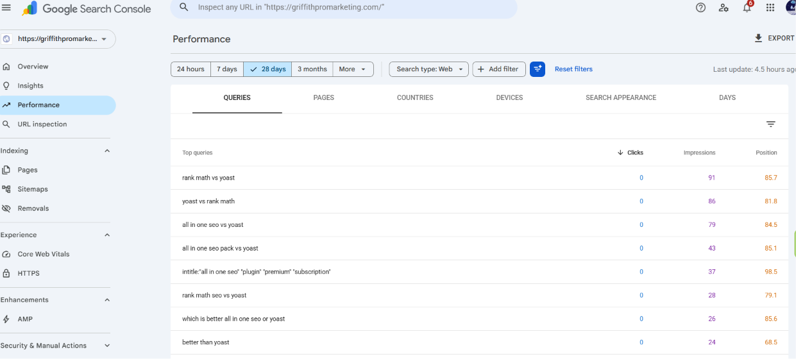Click the property globe icon
The width and height of the screenshot is (796, 359).
7,39
